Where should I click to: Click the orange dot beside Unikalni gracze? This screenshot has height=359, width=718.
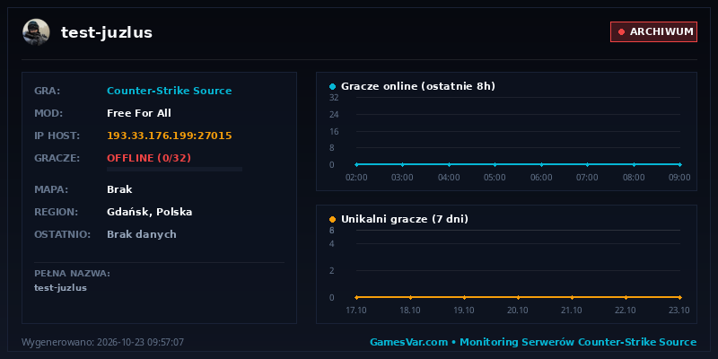(x=332, y=219)
